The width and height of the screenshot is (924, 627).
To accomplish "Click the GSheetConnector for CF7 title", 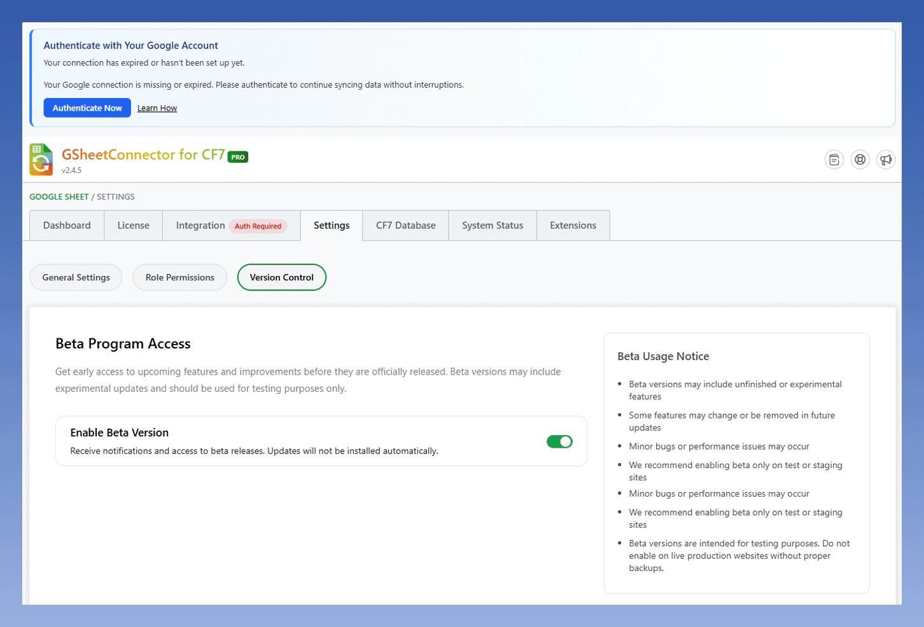I will (143, 155).
